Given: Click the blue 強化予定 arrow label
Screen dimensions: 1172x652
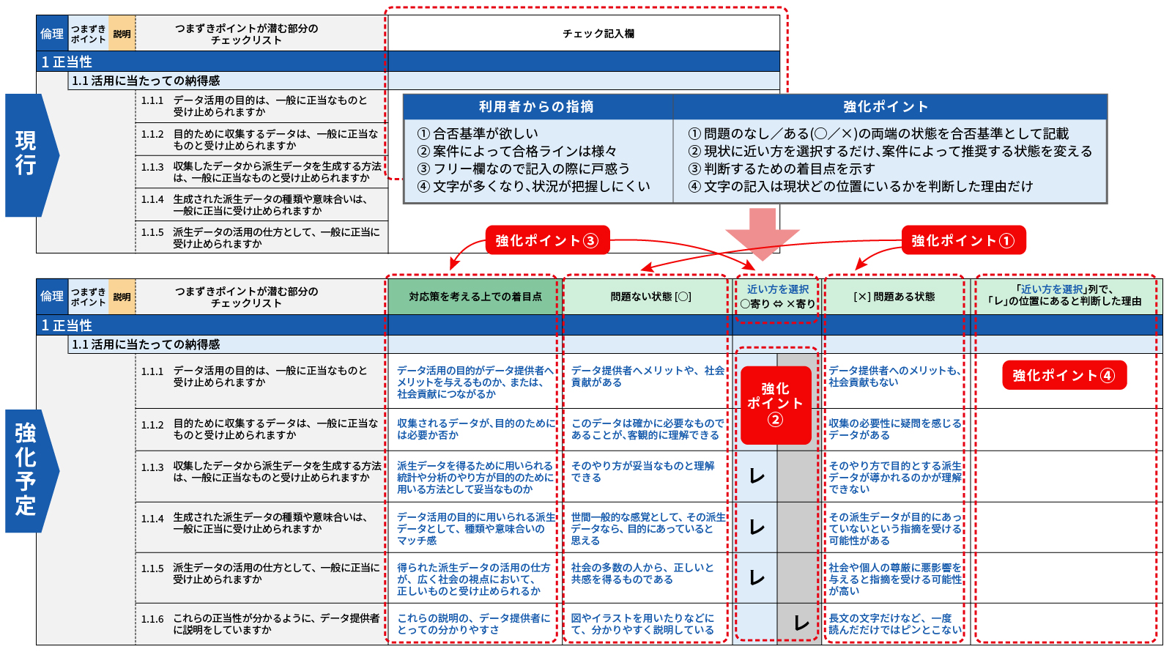Looking at the screenshot, I should click(x=32, y=470).
